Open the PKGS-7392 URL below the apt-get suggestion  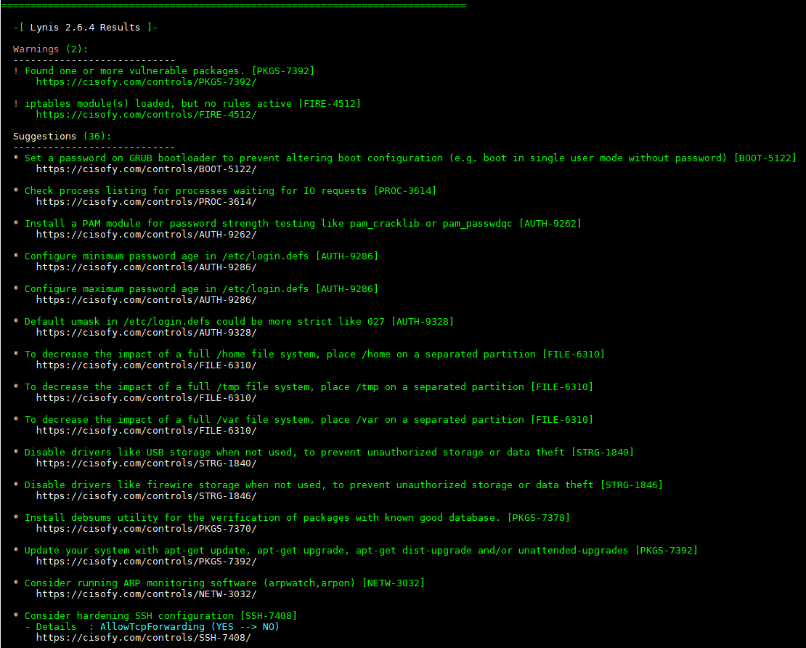click(147, 562)
